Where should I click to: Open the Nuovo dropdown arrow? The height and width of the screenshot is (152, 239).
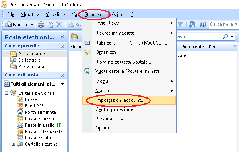click(31, 25)
